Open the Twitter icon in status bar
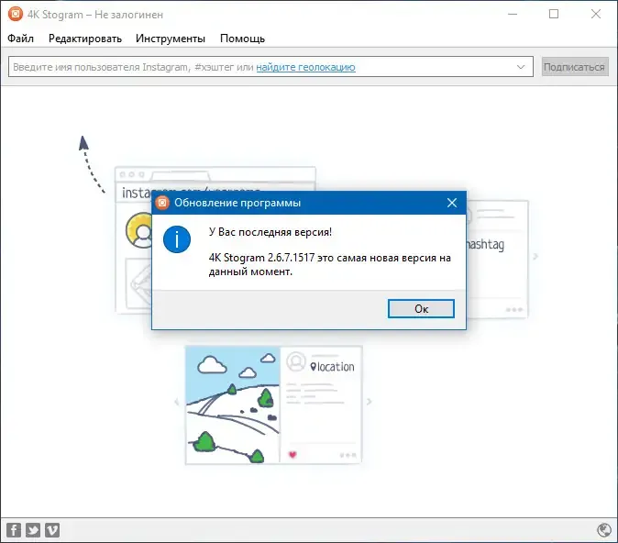The width and height of the screenshot is (618, 543). [33, 530]
